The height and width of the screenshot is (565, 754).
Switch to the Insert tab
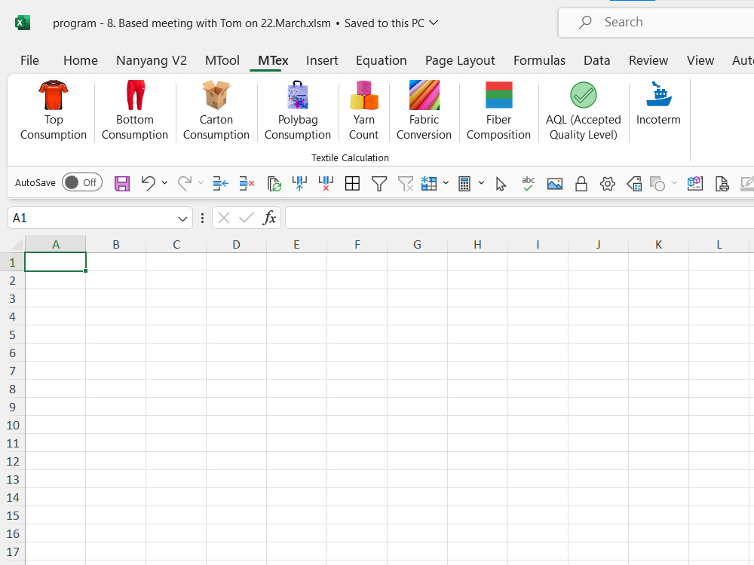click(322, 60)
